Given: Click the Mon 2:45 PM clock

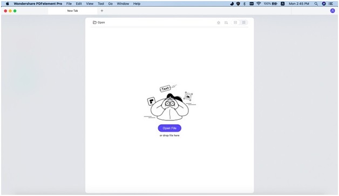Looking at the screenshot, I should (x=299, y=4).
